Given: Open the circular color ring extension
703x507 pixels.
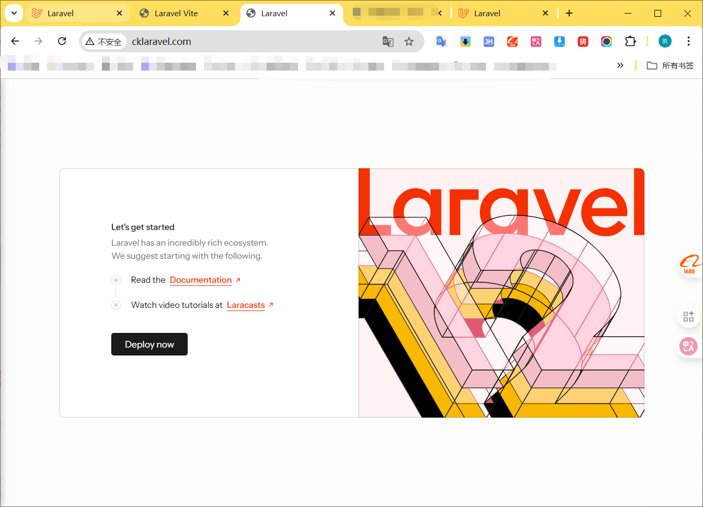Looking at the screenshot, I should click(606, 41).
